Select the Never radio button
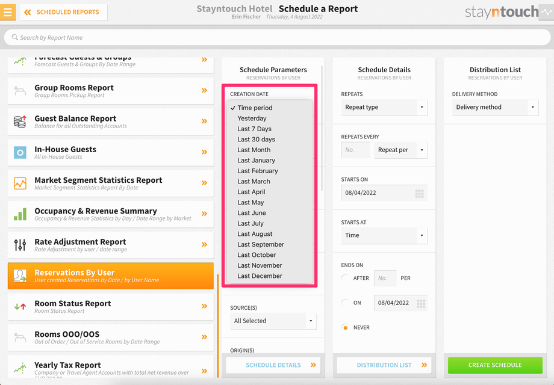Screen dimensions: 554x385 (x=345, y=327)
